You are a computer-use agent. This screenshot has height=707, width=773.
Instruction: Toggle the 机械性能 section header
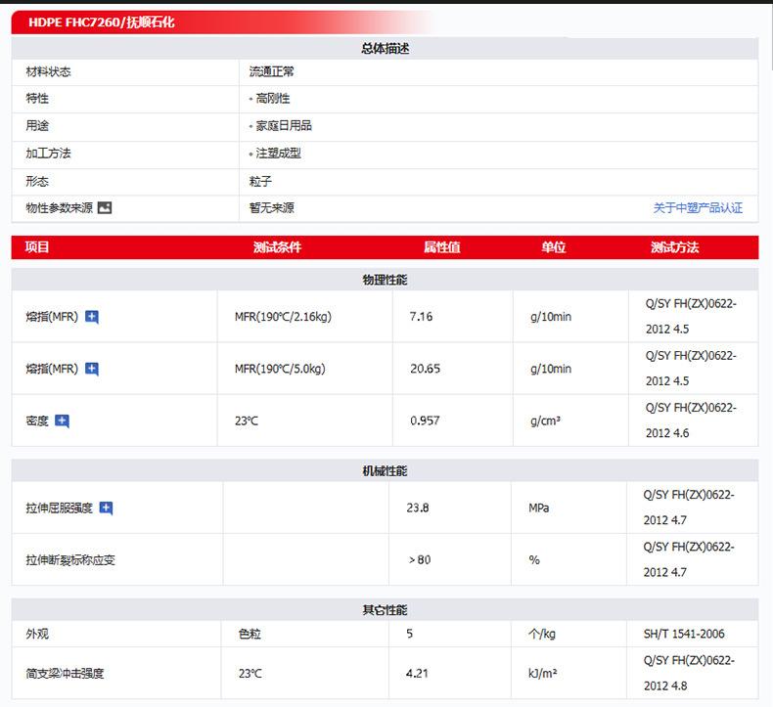click(x=385, y=471)
